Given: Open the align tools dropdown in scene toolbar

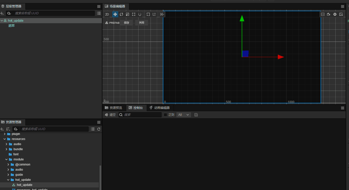Looking at the screenshot, I should click(162, 14).
